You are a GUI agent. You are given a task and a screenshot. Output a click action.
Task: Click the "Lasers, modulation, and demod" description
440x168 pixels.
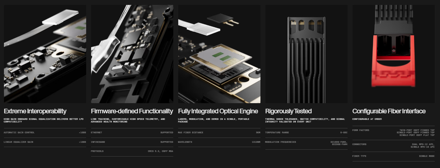point(214,121)
